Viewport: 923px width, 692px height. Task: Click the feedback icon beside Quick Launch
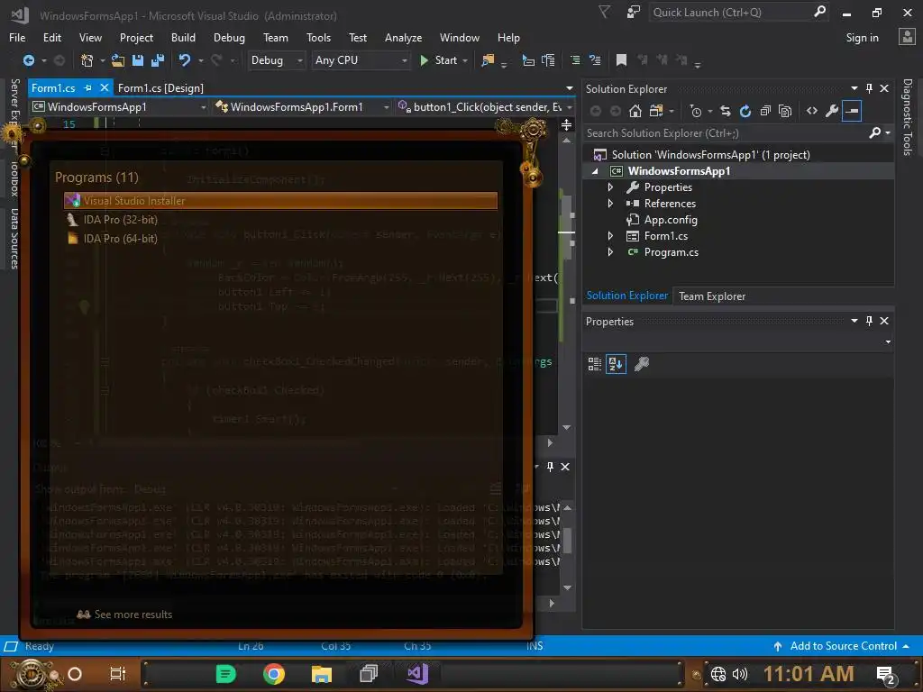[634, 13]
